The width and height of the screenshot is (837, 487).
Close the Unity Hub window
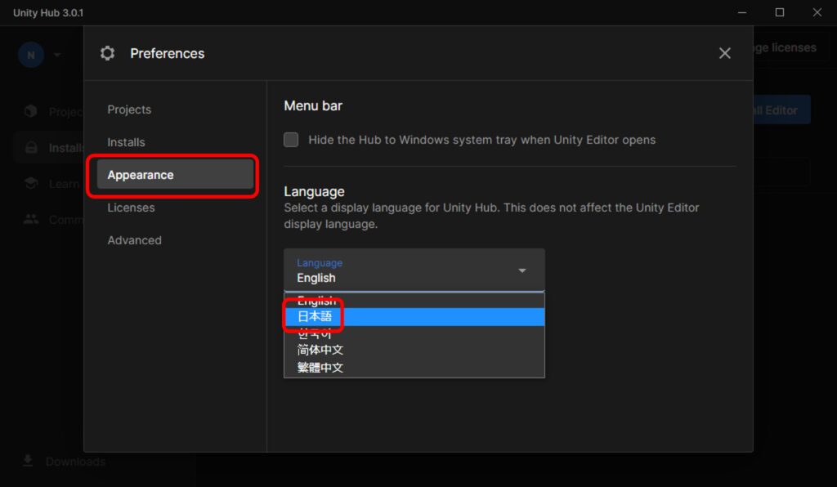coord(817,12)
